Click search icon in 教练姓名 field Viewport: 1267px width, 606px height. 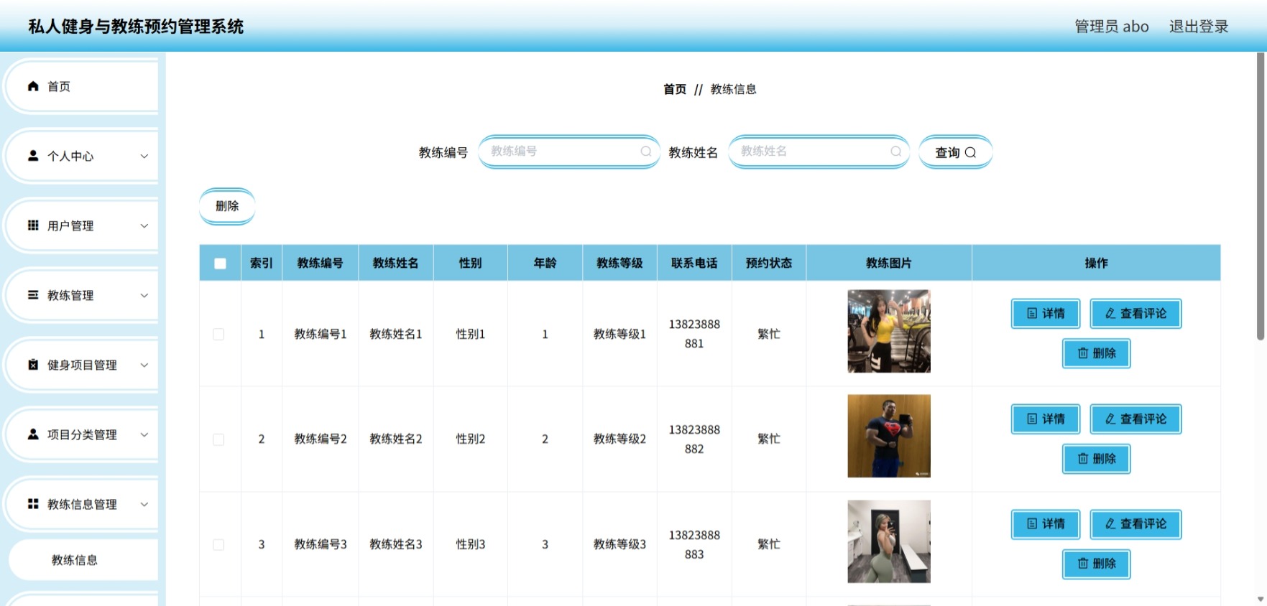(896, 151)
